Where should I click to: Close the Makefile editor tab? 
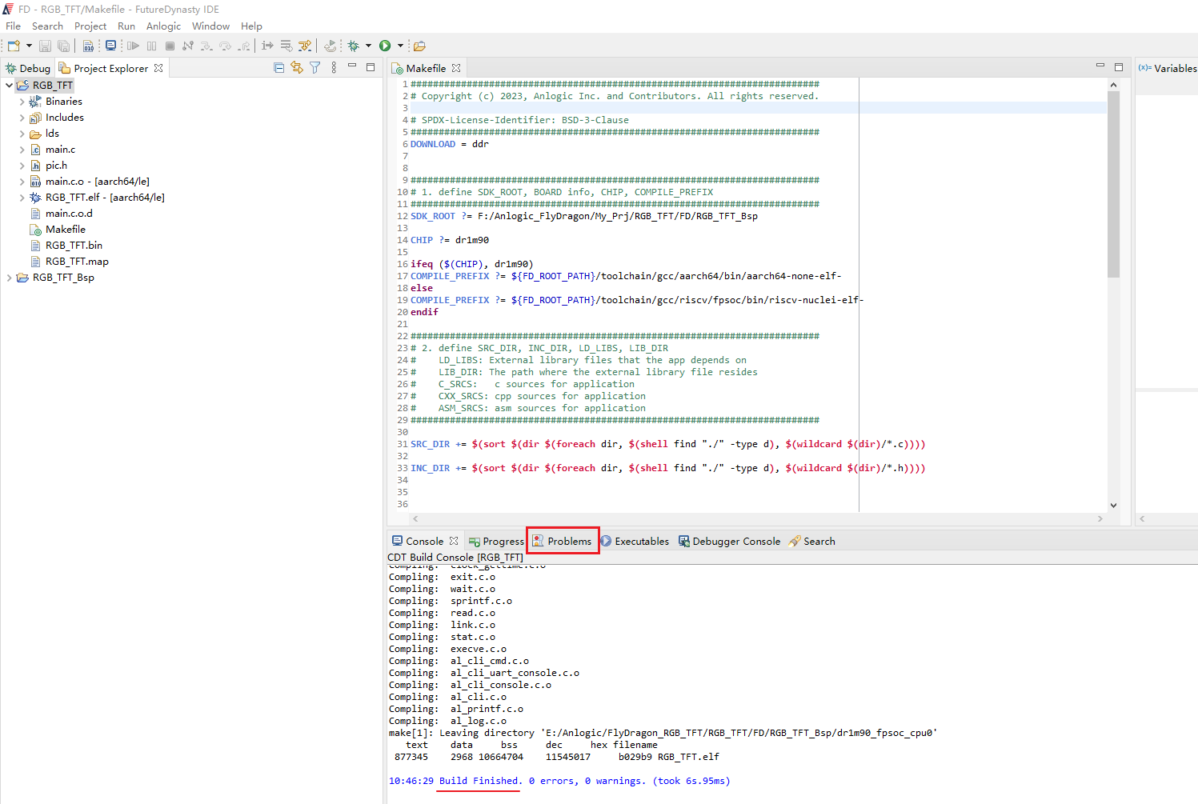(456, 68)
